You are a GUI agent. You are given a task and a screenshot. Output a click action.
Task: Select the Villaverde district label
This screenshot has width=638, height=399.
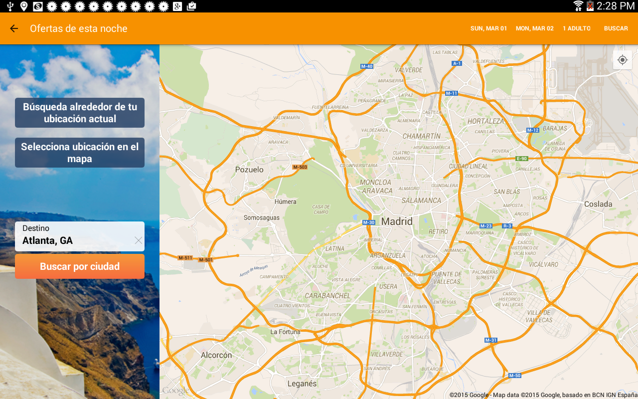(x=387, y=354)
